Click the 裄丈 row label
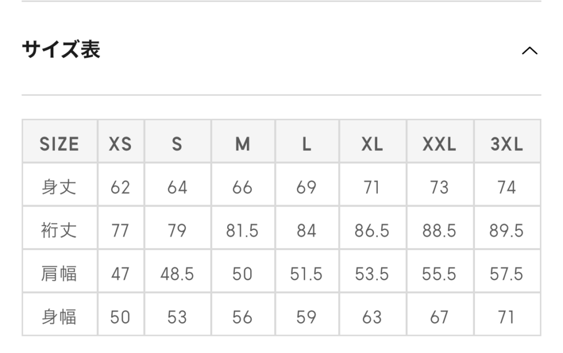This screenshot has height=353, width=563. point(59,230)
